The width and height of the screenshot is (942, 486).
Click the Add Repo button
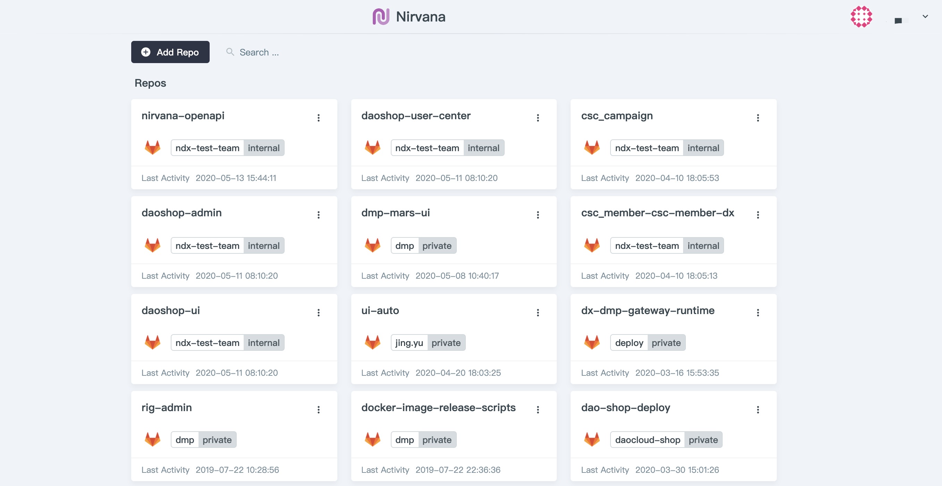pyautogui.click(x=170, y=52)
